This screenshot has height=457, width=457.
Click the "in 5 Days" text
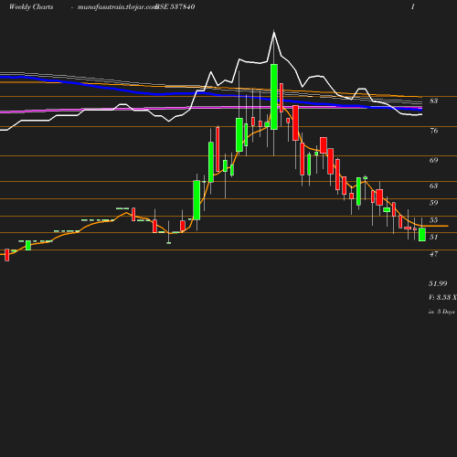pos(441,312)
